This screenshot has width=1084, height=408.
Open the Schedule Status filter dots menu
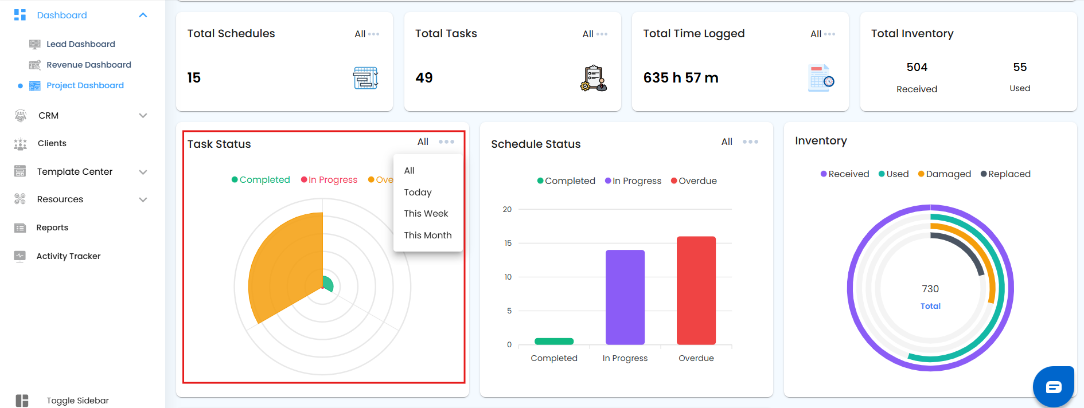tap(750, 142)
